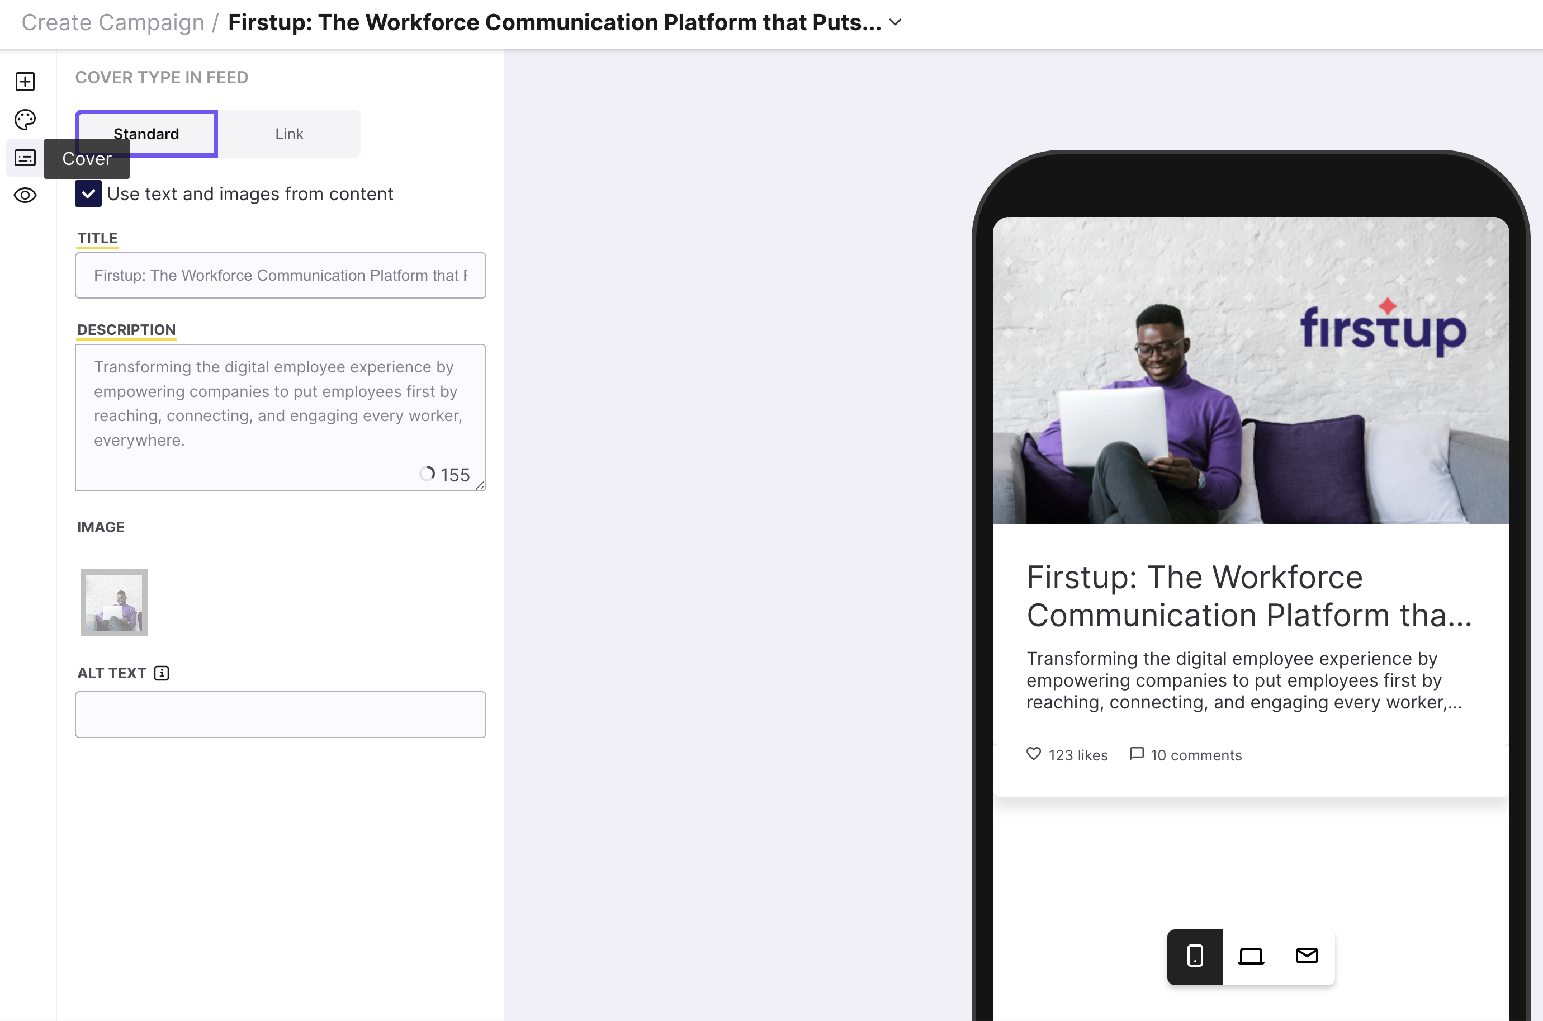Click the IMAGE section label
1543x1021 pixels.
click(101, 527)
